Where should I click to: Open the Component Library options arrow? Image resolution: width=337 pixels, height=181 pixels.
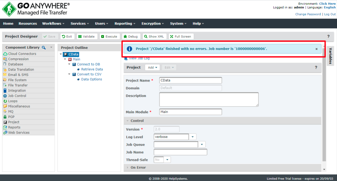[51, 48]
